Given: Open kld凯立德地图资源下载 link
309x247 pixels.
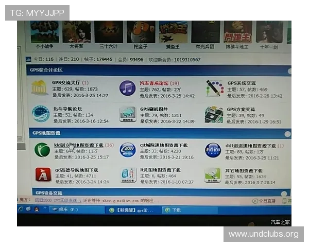Looking at the screenshot, I should tap(79, 145).
